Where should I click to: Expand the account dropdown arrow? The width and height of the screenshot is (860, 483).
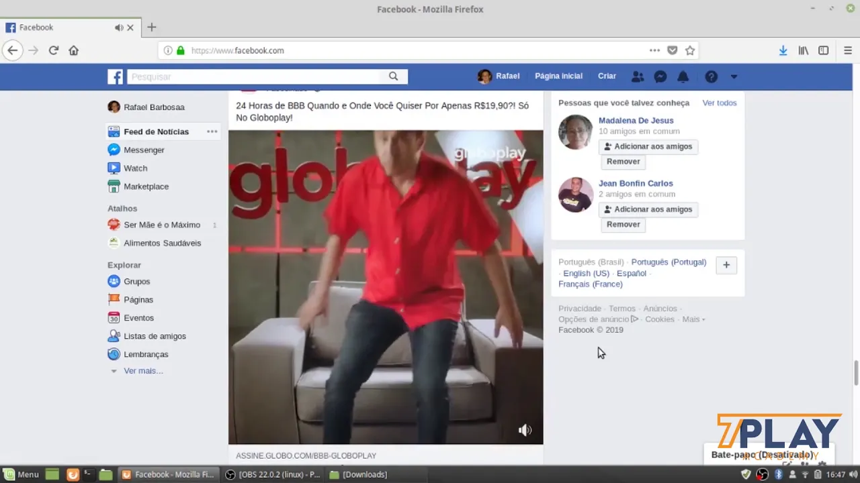[x=734, y=76]
